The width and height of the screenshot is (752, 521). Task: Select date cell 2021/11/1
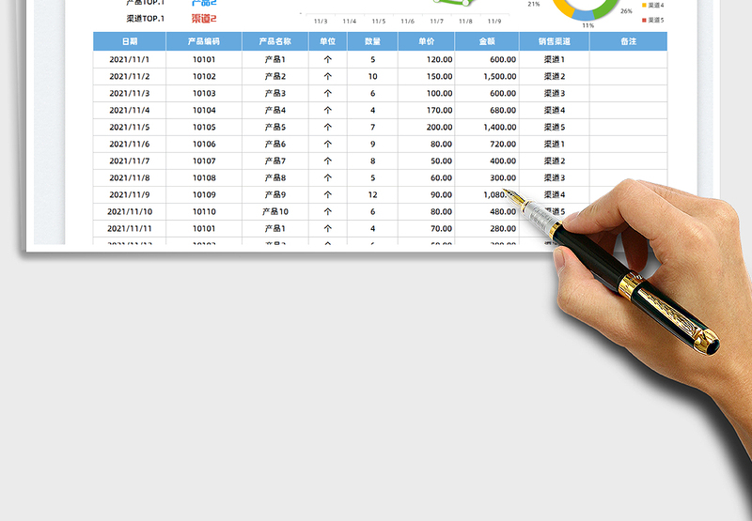point(130,59)
